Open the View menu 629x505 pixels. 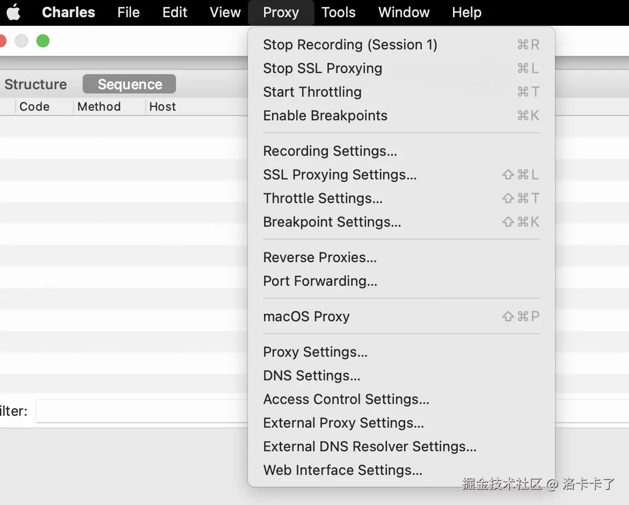coord(225,12)
